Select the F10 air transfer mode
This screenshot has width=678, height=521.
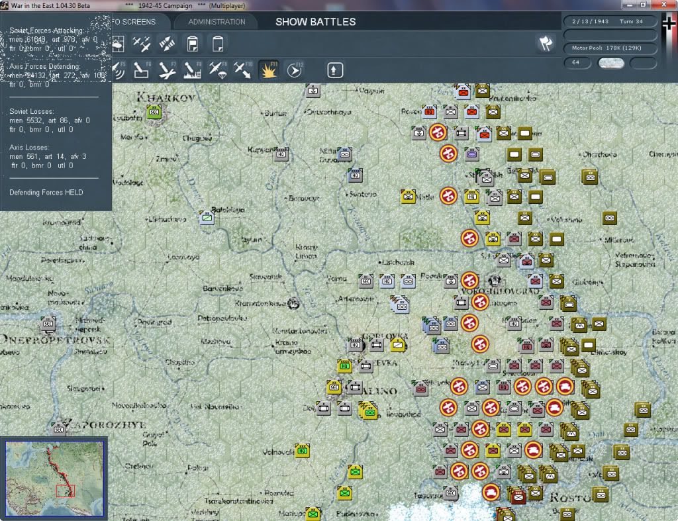click(x=243, y=70)
